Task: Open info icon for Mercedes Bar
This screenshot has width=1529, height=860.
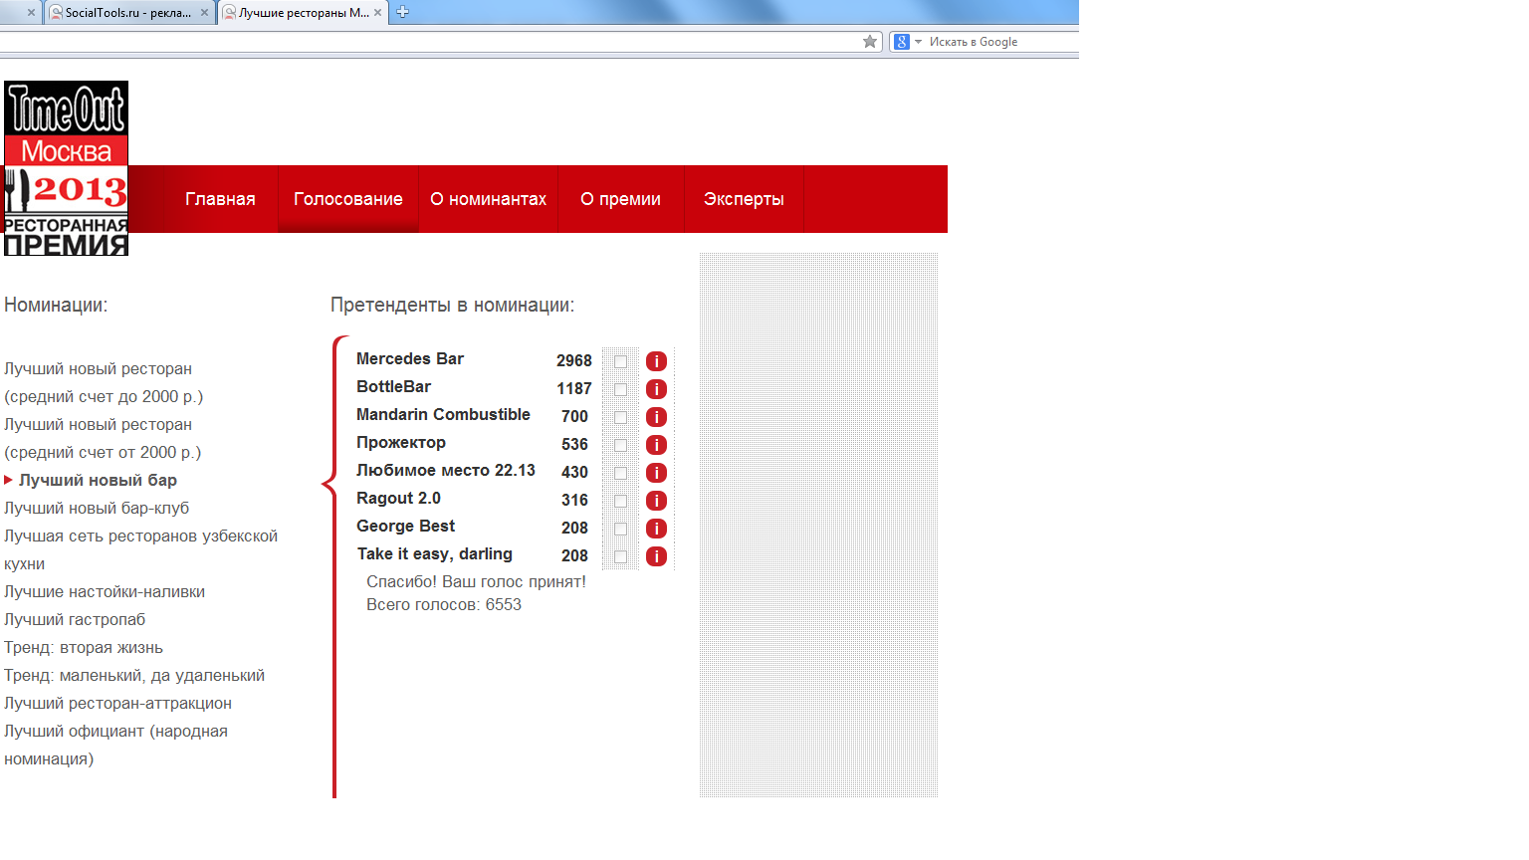Action: click(x=656, y=361)
